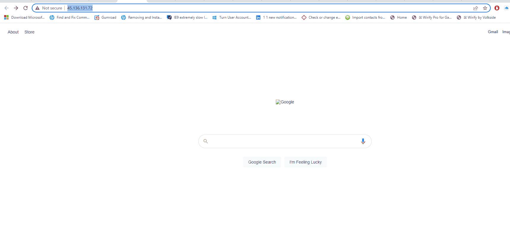
Task: Open the Store link
Action: (29, 32)
